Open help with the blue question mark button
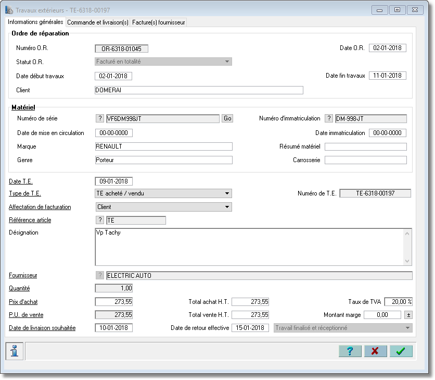The width and height of the screenshot is (435, 380). point(350,351)
